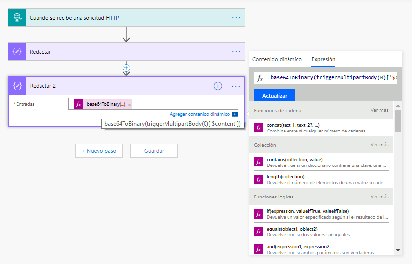Add a step with Nuevo paso
412x264 pixels.
click(99, 151)
